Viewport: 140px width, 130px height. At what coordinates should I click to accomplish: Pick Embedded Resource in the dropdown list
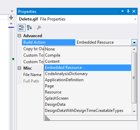[x=88, y=68]
